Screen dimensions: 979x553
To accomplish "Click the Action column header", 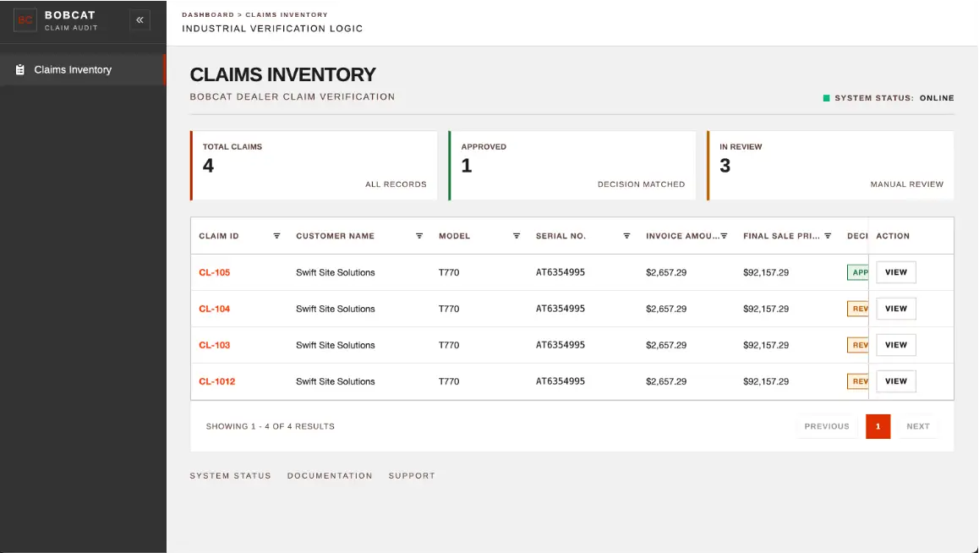I will [x=893, y=236].
